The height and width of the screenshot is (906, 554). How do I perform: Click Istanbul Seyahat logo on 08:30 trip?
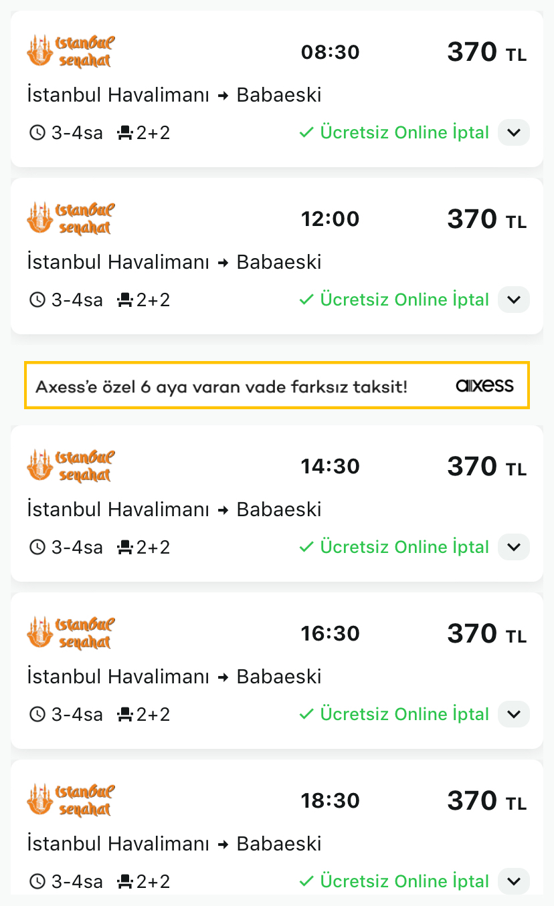pos(71,51)
